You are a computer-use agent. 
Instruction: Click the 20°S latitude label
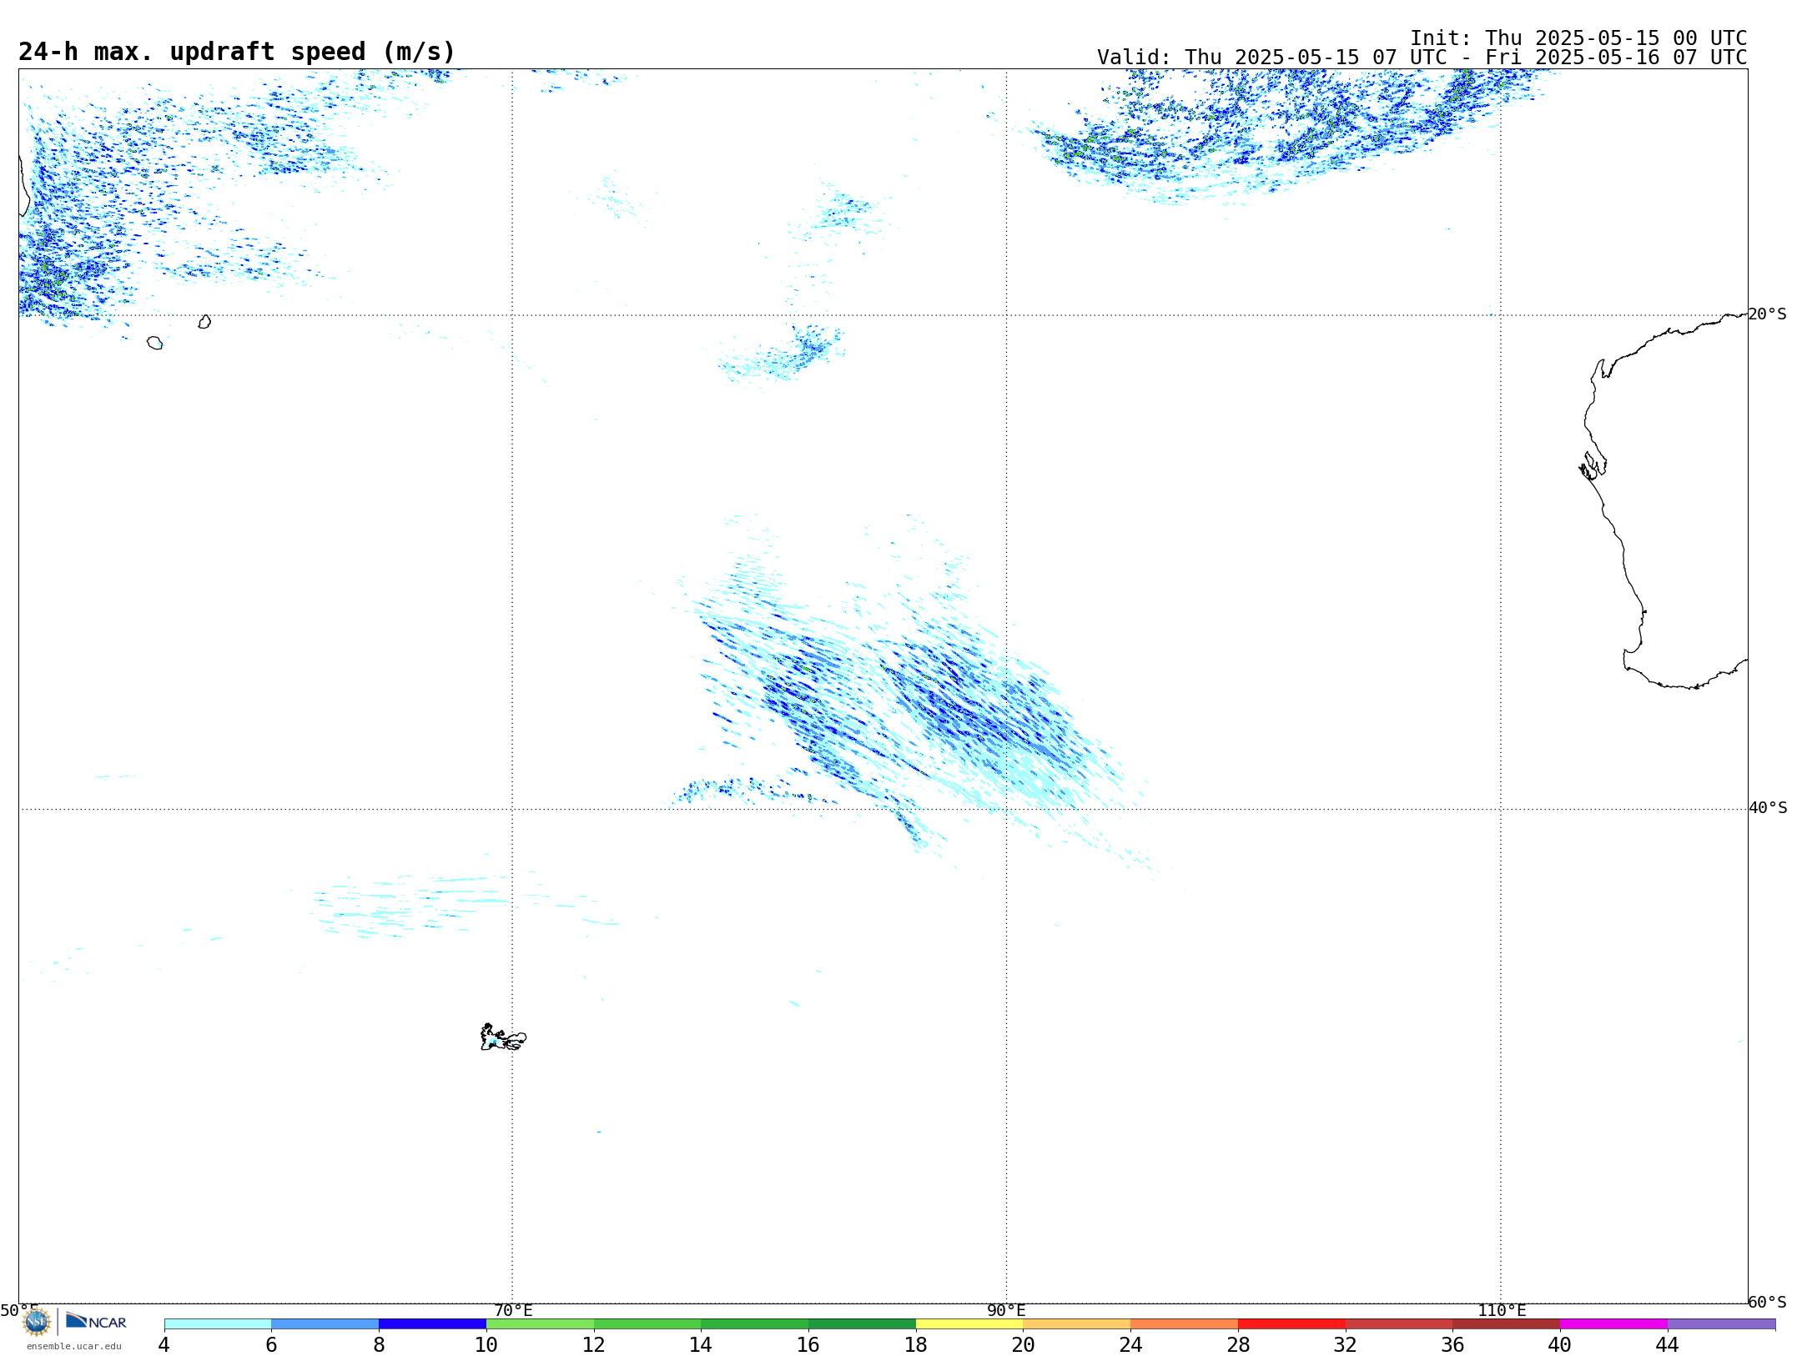click(1768, 314)
